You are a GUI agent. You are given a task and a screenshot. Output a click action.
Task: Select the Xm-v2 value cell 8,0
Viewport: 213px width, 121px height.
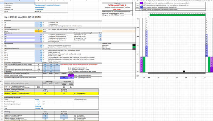pyautogui.click(x=38, y=59)
